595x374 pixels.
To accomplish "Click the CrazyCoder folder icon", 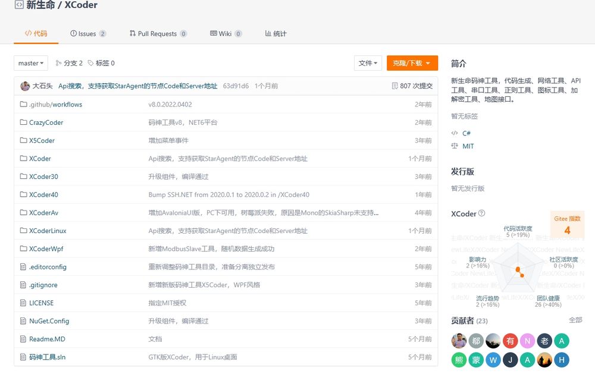I will coord(24,122).
